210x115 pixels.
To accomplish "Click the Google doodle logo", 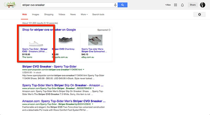I will pos(10,5).
